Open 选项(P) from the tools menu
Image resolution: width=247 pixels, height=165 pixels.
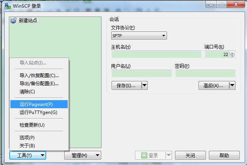[x=39, y=138]
